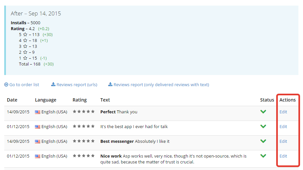Download Reviews report (only delivered reviews with text)
This screenshot has width=303, height=170.
[x=161, y=85]
